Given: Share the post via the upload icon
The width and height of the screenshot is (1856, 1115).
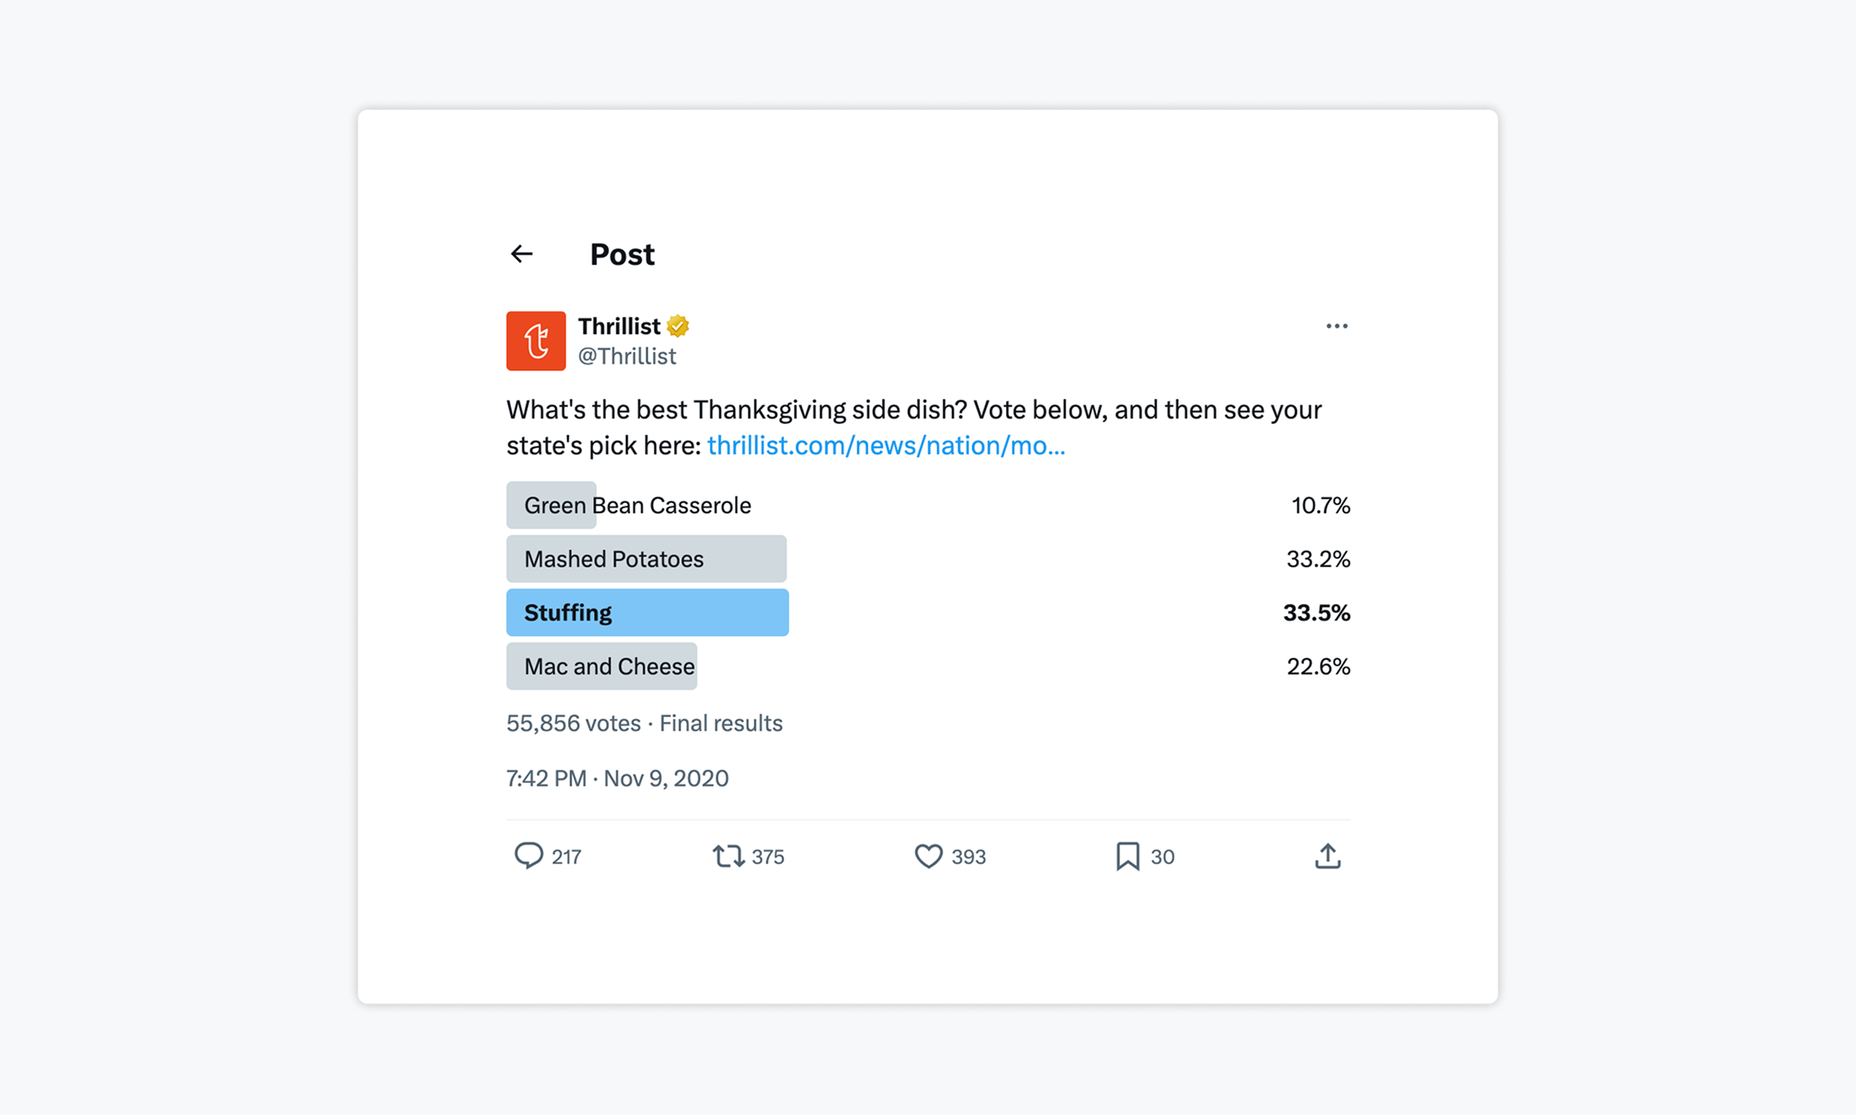Looking at the screenshot, I should click(1327, 856).
